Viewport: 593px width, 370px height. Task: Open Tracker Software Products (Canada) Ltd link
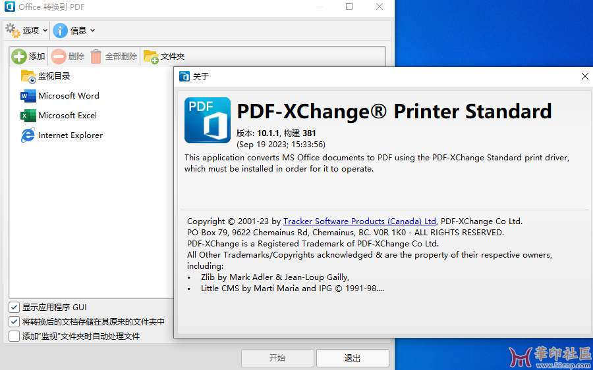360,221
